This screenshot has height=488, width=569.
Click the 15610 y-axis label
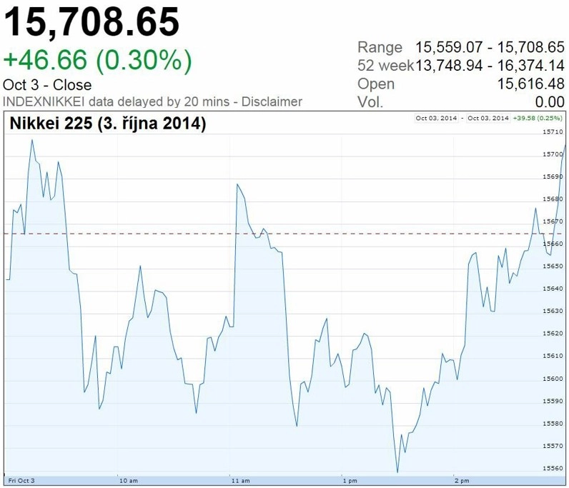pos(553,356)
